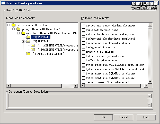Check bytes sent via SQL*Net to client

click(x=83, y=73)
